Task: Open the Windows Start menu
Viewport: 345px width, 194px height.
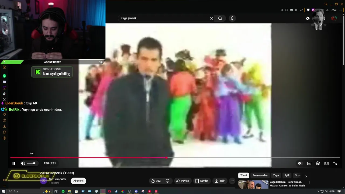Action: [3, 191]
